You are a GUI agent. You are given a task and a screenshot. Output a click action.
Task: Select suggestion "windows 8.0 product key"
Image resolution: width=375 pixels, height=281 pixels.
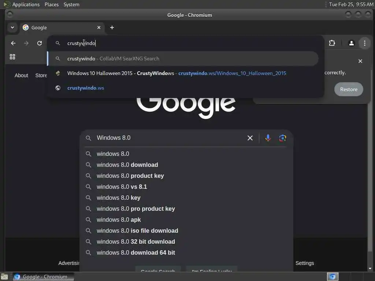click(186, 176)
